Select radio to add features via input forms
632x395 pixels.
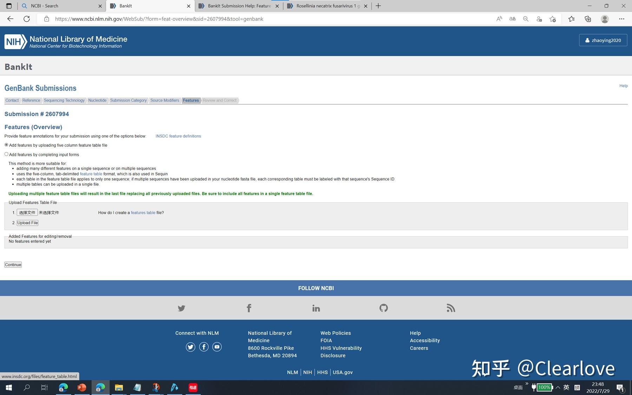tap(6, 154)
